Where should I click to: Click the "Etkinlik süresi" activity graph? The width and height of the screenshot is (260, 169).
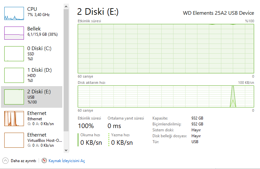(166, 48)
